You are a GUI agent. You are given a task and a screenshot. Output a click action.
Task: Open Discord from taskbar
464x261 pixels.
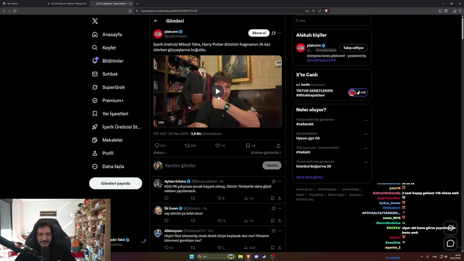click(x=256, y=257)
